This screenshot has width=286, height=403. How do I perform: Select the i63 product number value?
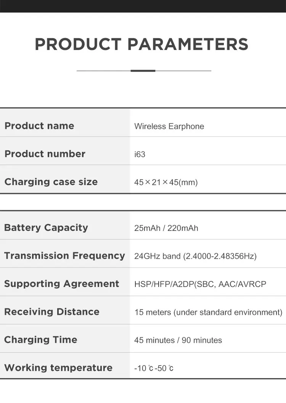(140, 155)
